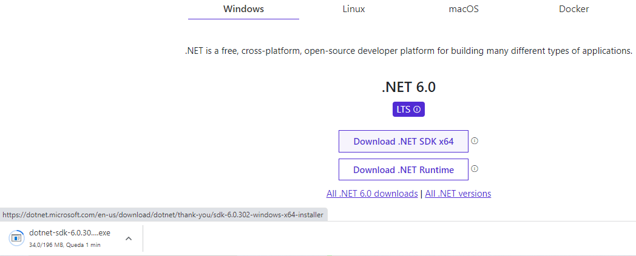636x256 pixels.
Task: Click the Download .NET SDK x64 button
Action: pyautogui.click(x=404, y=142)
